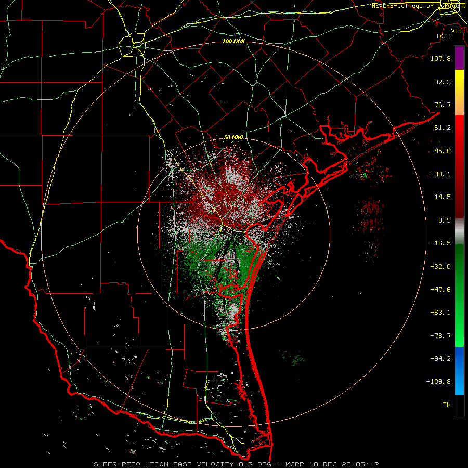Click the -63.1 velocity scale value
Screen dimensions: 468x468
(440, 313)
